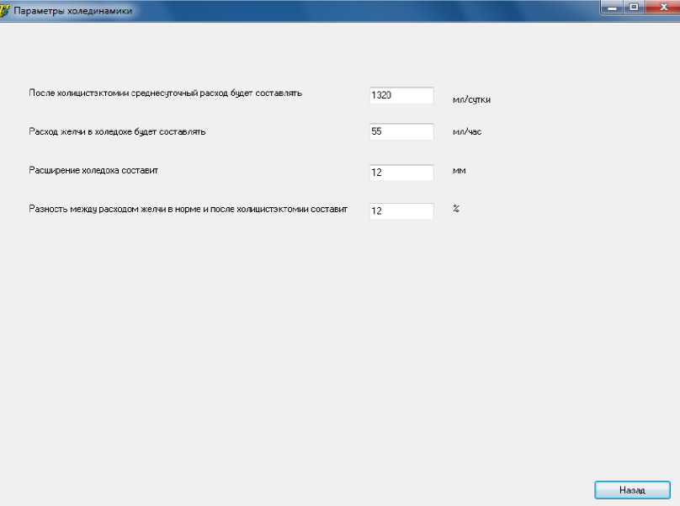Click the '%' unit text

pyautogui.click(x=456, y=208)
